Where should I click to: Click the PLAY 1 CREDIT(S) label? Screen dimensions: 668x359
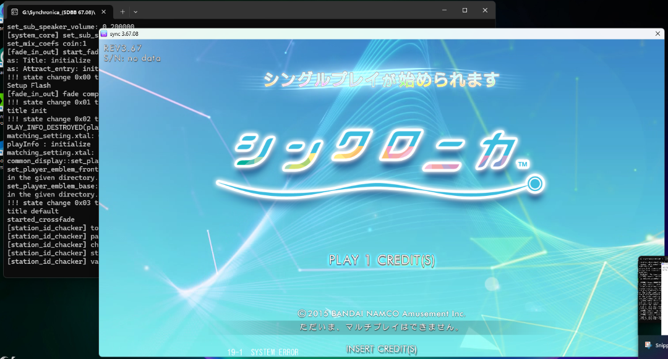pos(382,260)
